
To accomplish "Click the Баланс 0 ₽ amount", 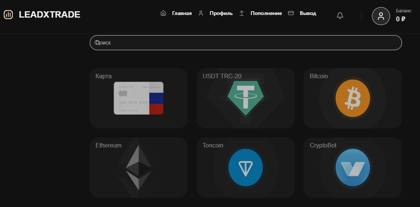I will pyautogui.click(x=400, y=19).
